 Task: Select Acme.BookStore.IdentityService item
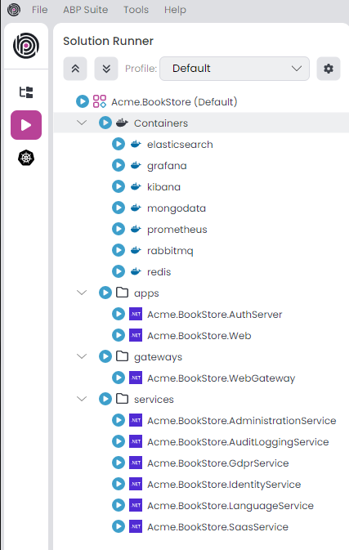224,485
